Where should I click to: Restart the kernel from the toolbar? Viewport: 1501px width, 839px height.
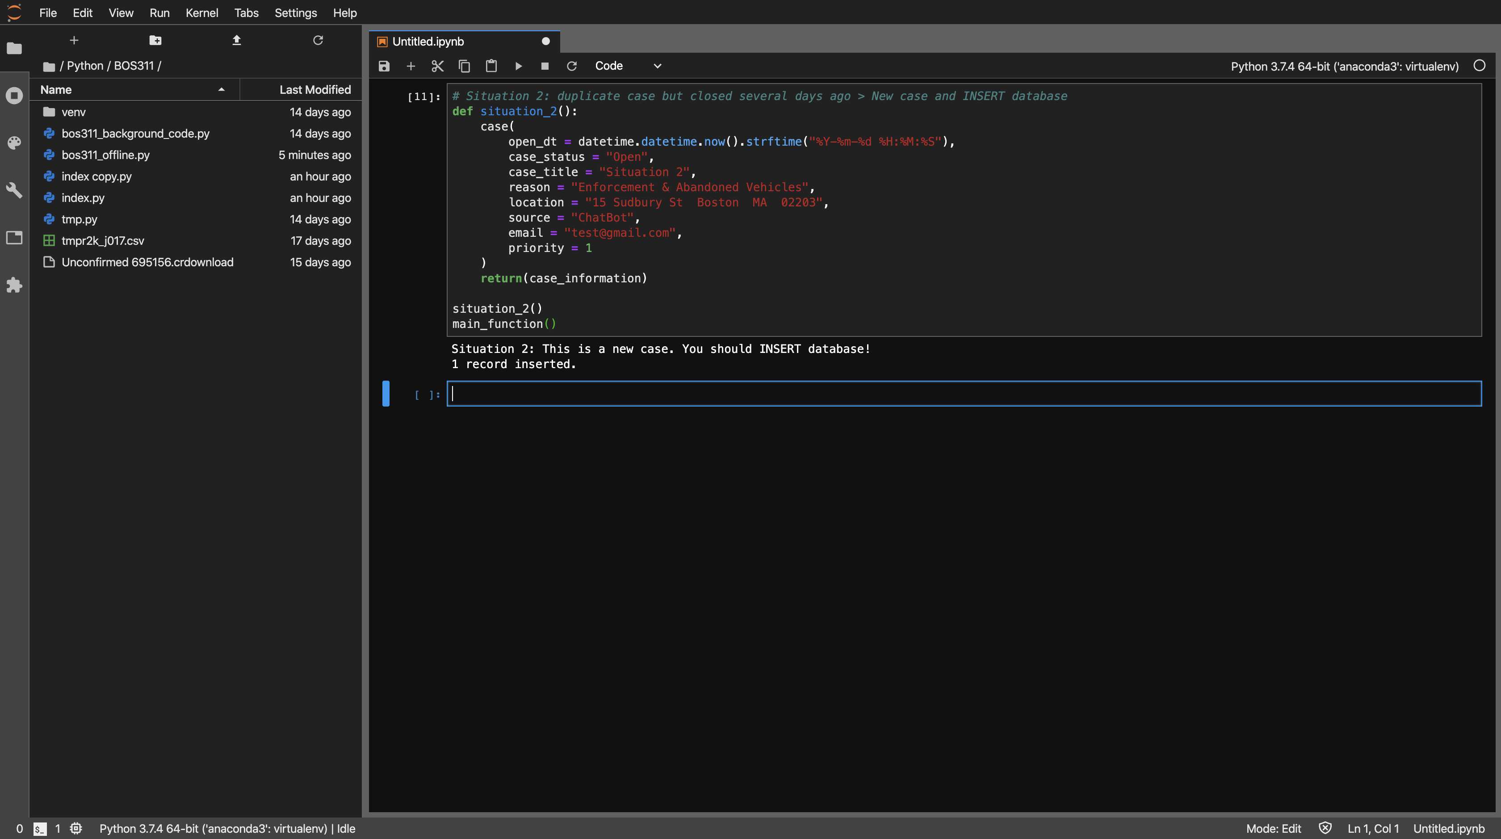click(572, 66)
